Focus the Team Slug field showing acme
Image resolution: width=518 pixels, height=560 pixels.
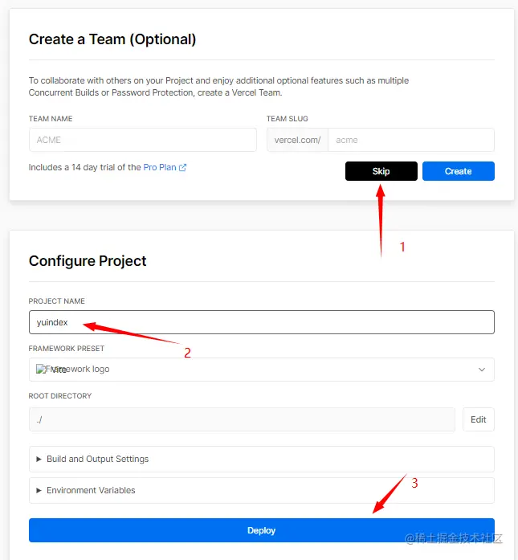pos(410,140)
